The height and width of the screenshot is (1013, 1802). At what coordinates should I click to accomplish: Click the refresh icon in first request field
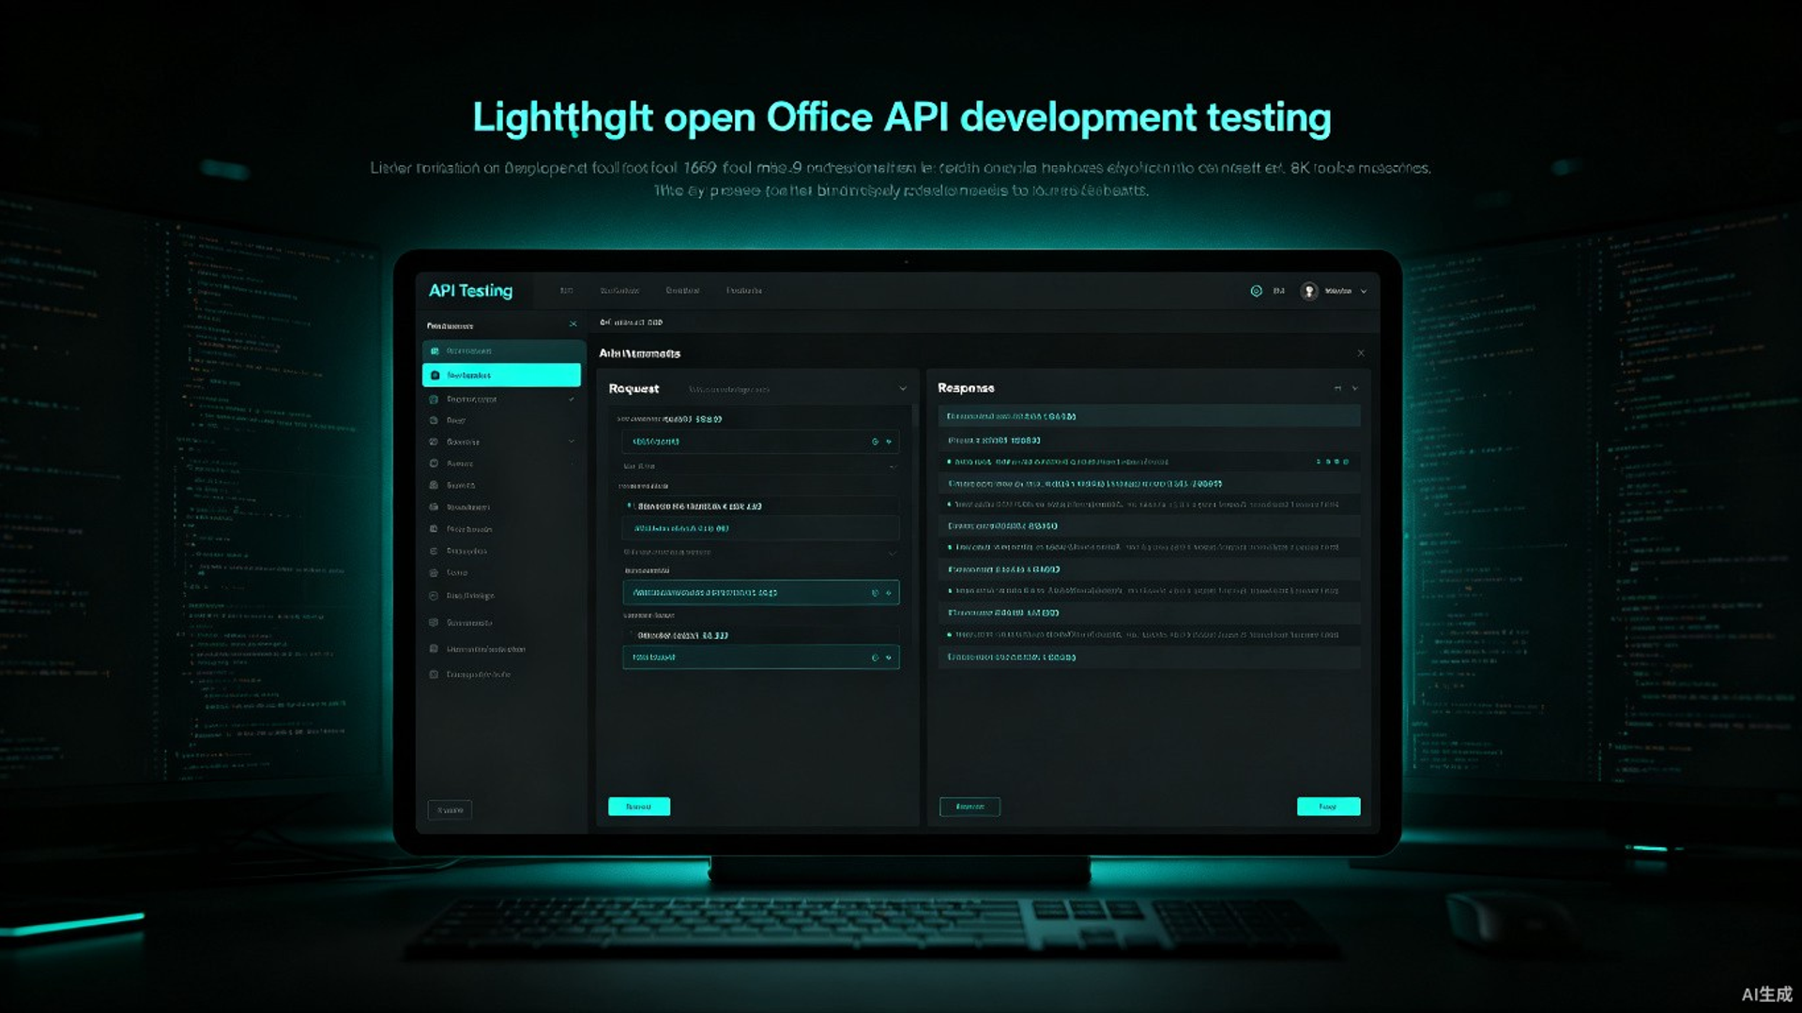[x=875, y=442]
